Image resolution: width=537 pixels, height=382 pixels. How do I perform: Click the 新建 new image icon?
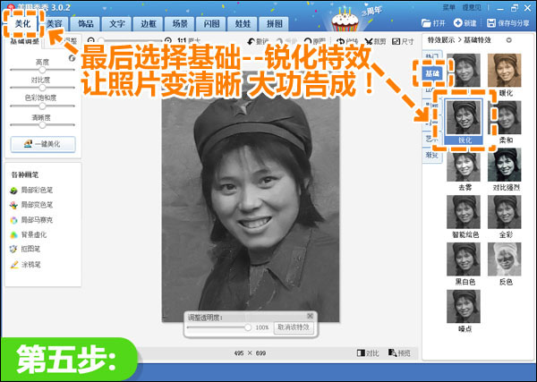point(464,22)
